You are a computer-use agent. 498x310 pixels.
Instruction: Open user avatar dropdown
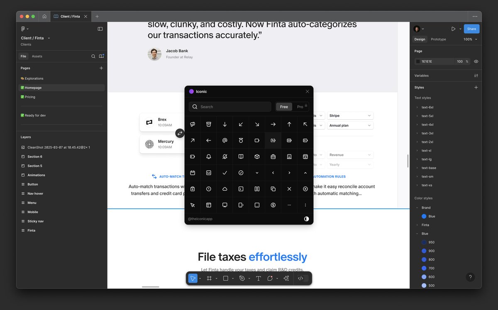pos(419,29)
